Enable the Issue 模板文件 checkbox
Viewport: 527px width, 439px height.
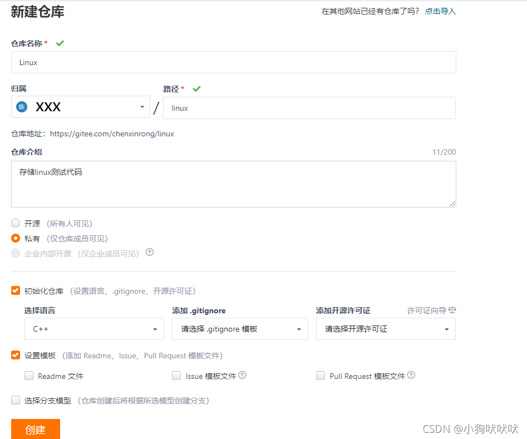coord(176,376)
